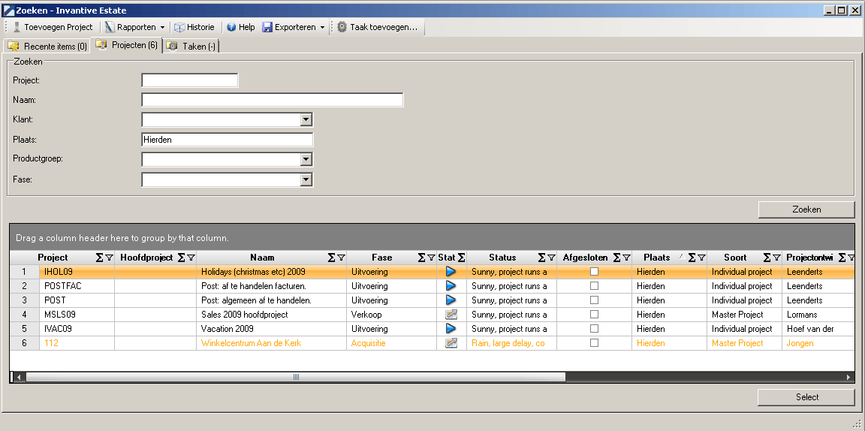Viewport: 865px width, 431px height.
Task: Toggle Afgesloten checkbox for project 112
Action: point(594,342)
